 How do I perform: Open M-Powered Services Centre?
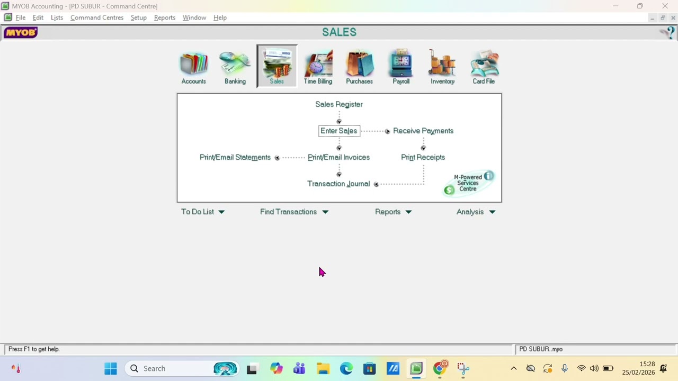[468, 183]
